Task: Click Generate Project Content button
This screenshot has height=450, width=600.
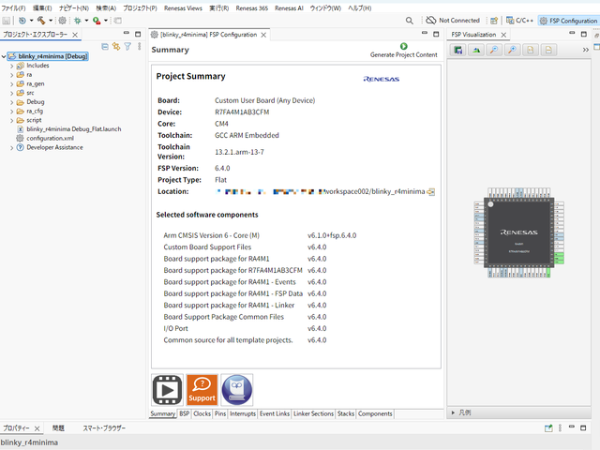Action: (404, 51)
